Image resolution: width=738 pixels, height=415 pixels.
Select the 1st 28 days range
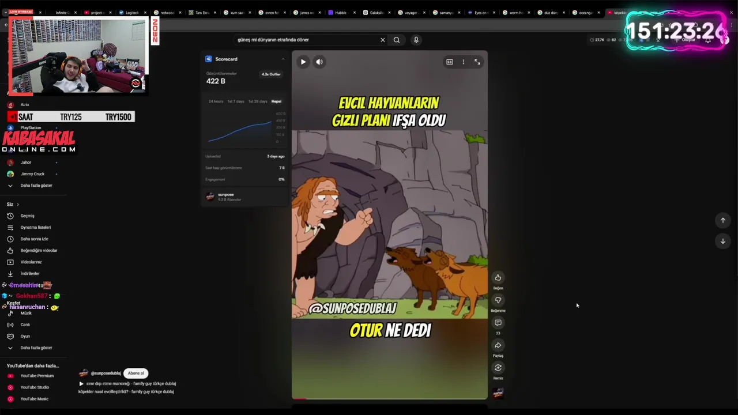pyautogui.click(x=258, y=101)
